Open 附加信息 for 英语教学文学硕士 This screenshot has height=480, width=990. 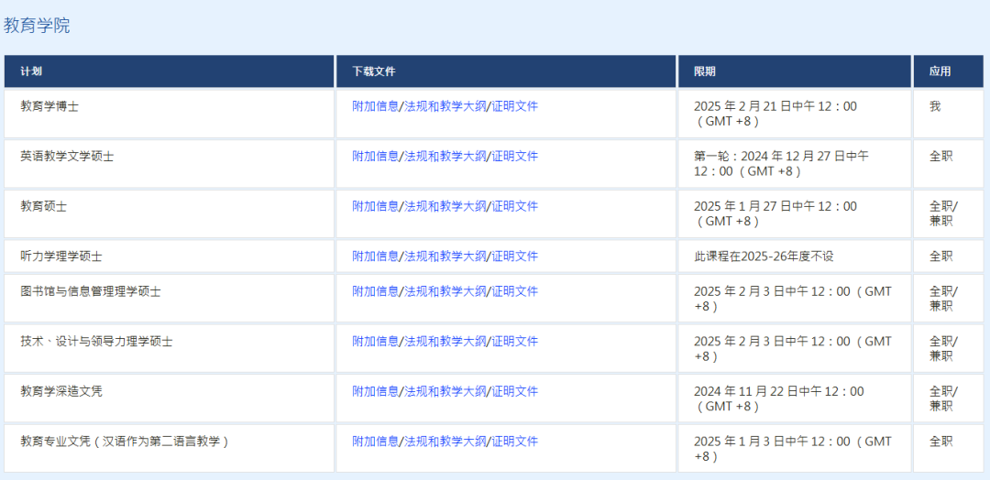click(x=375, y=157)
